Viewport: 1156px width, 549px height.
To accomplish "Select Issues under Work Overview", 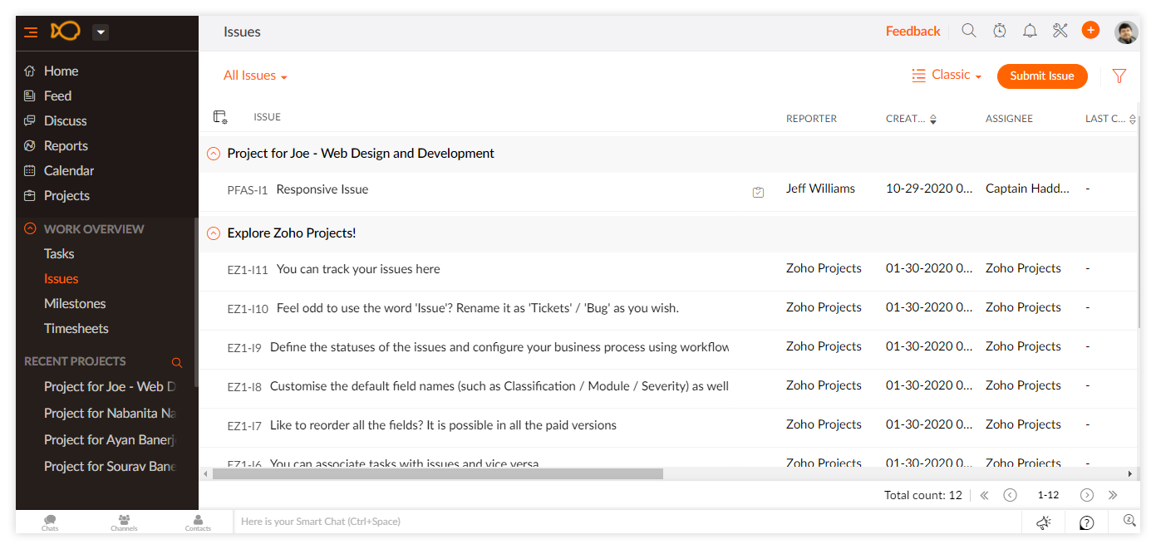I will click(x=61, y=279).
